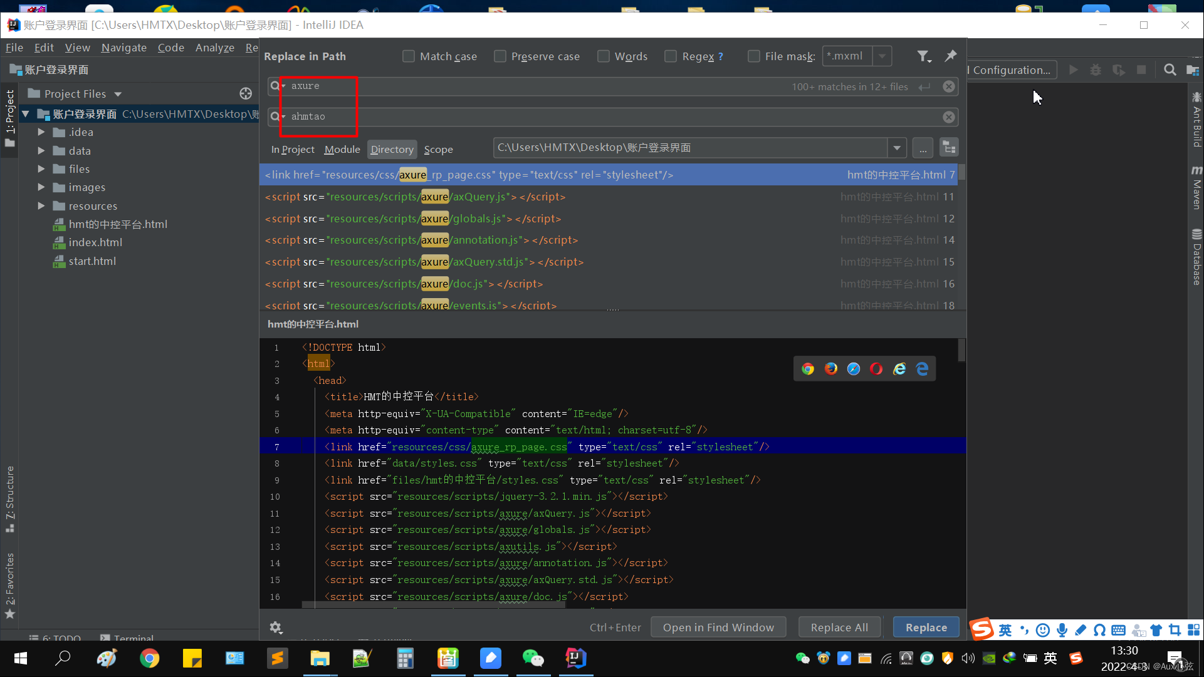Open the Regex help question mark
Image resolution: width=1204 pixels, height=677 pixels.
coord(721,56)
